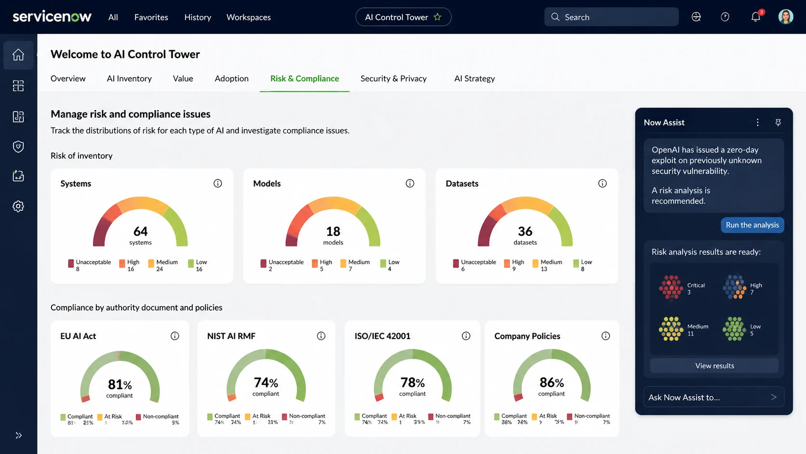
Task: Click 'Risk of inventory' heading
Action: click(x=81, y=155)
